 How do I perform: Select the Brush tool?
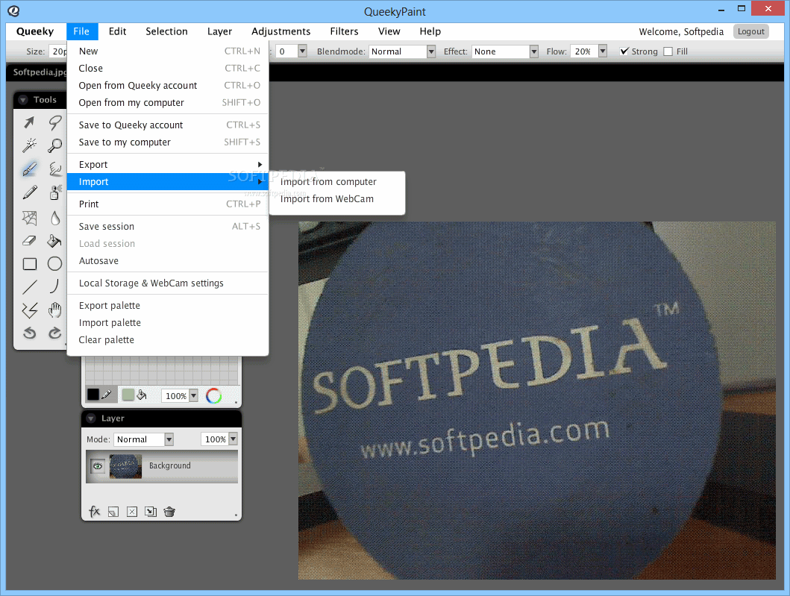[29, 169]
